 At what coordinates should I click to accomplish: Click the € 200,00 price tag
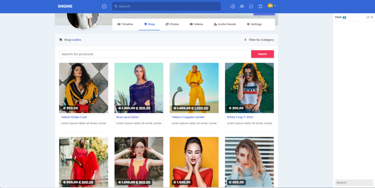(236, 108)
